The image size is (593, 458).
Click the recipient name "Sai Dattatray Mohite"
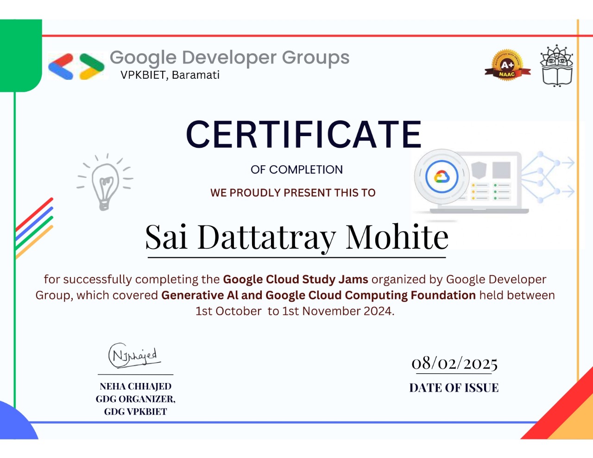pos(297,237)
